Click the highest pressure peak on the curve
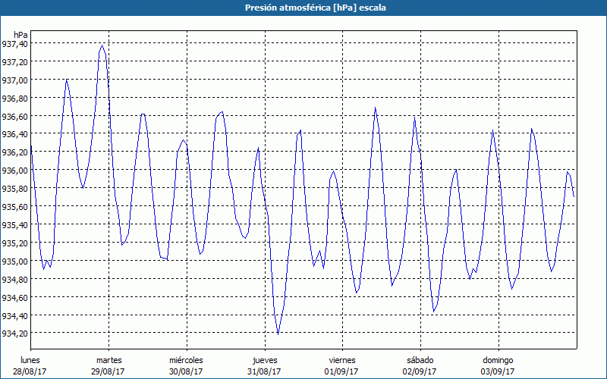Viewport: 607px width, 379px height. 102,45
